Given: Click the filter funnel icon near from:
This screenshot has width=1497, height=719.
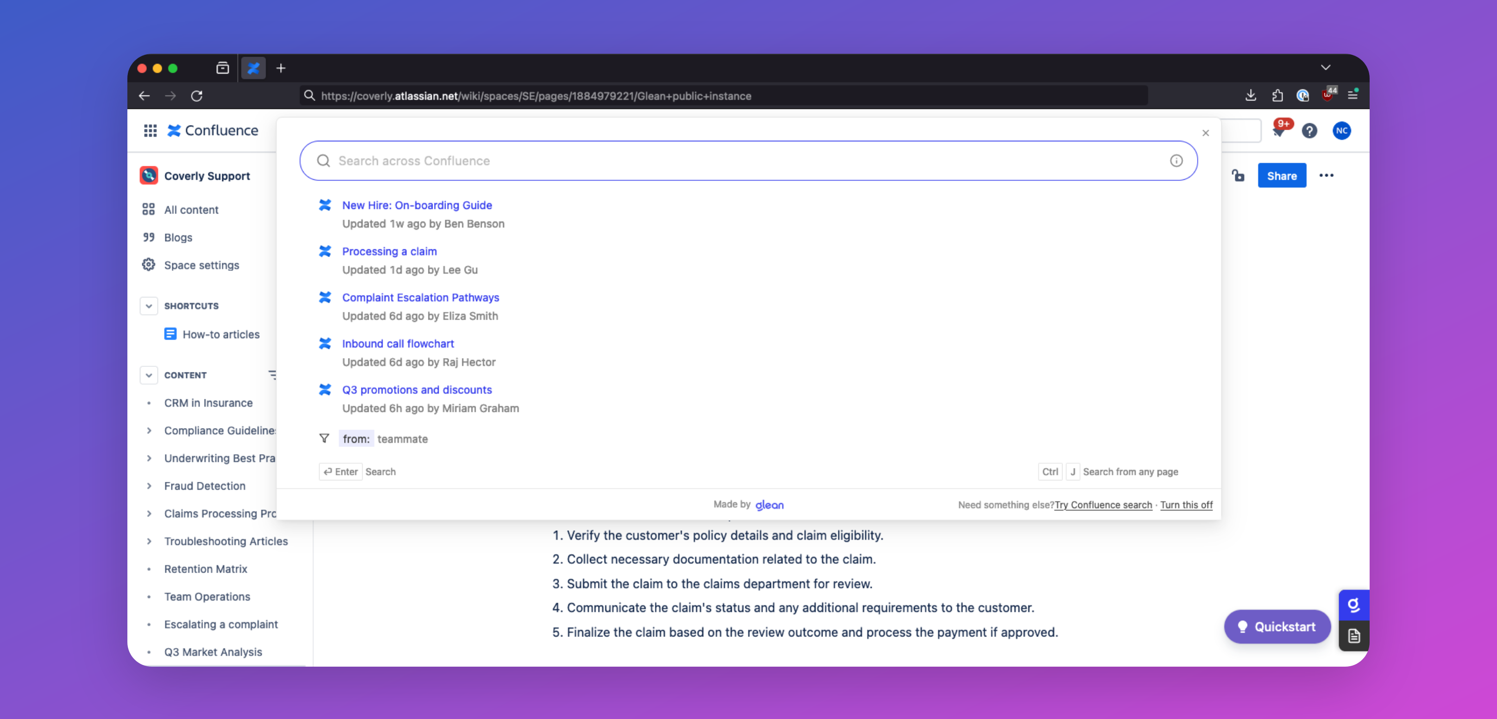Looking at the screenshot, I should [324, 438].
